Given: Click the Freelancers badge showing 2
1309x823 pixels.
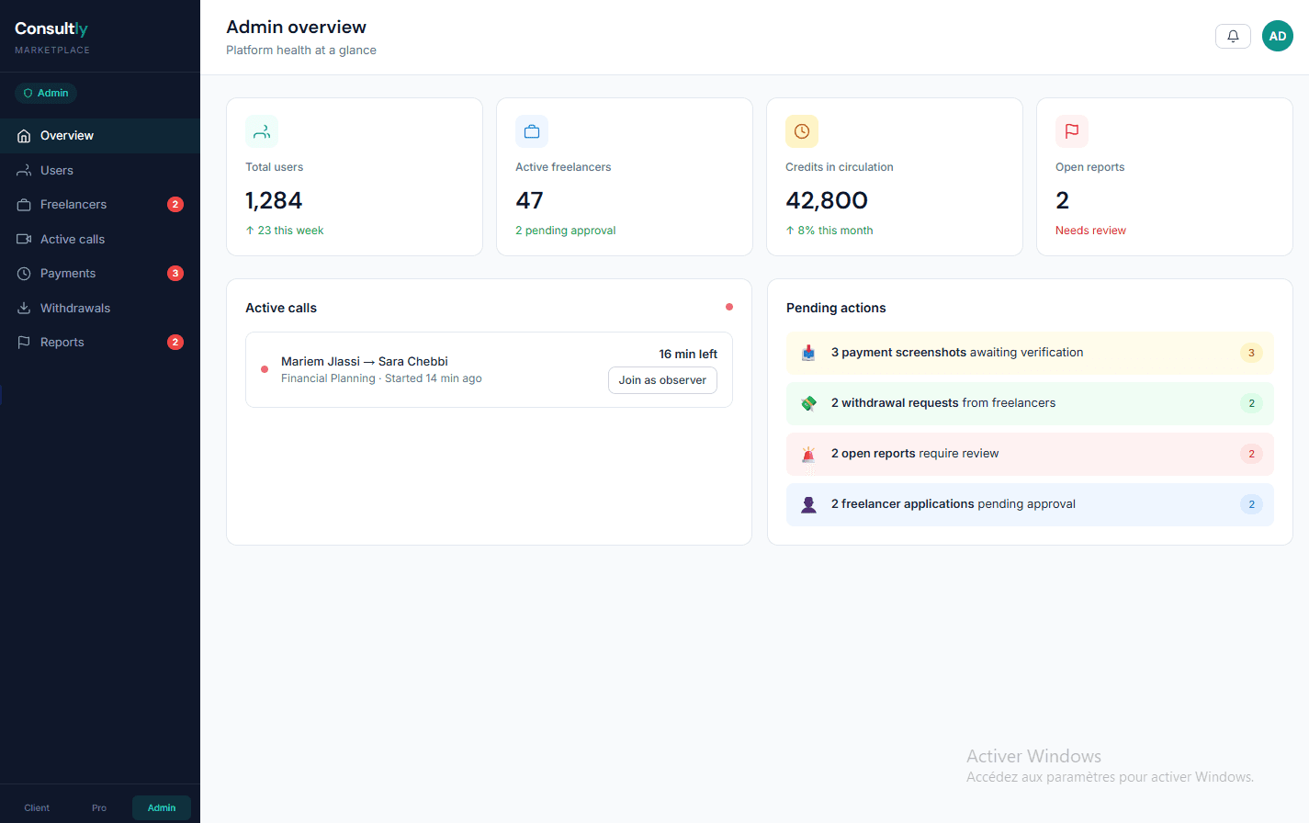Looking at the screenshot, I should coord(175,205).
